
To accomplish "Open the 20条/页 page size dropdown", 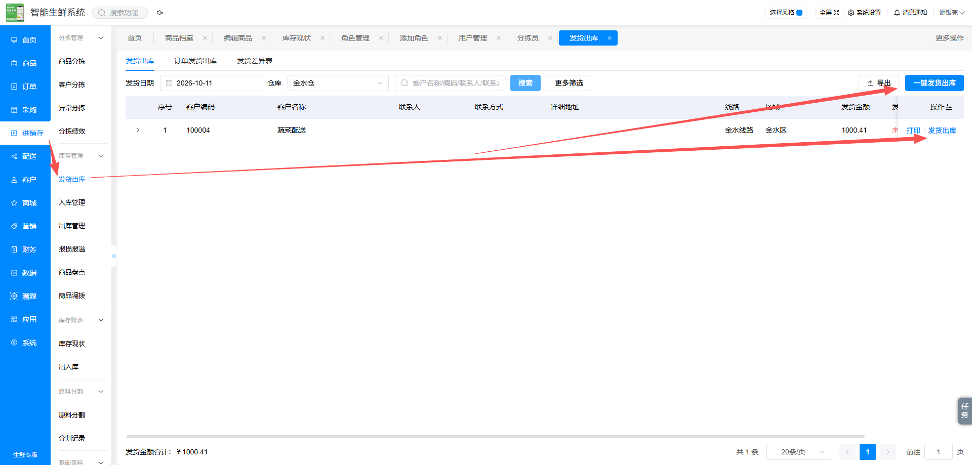I will (x=799, y=452).
